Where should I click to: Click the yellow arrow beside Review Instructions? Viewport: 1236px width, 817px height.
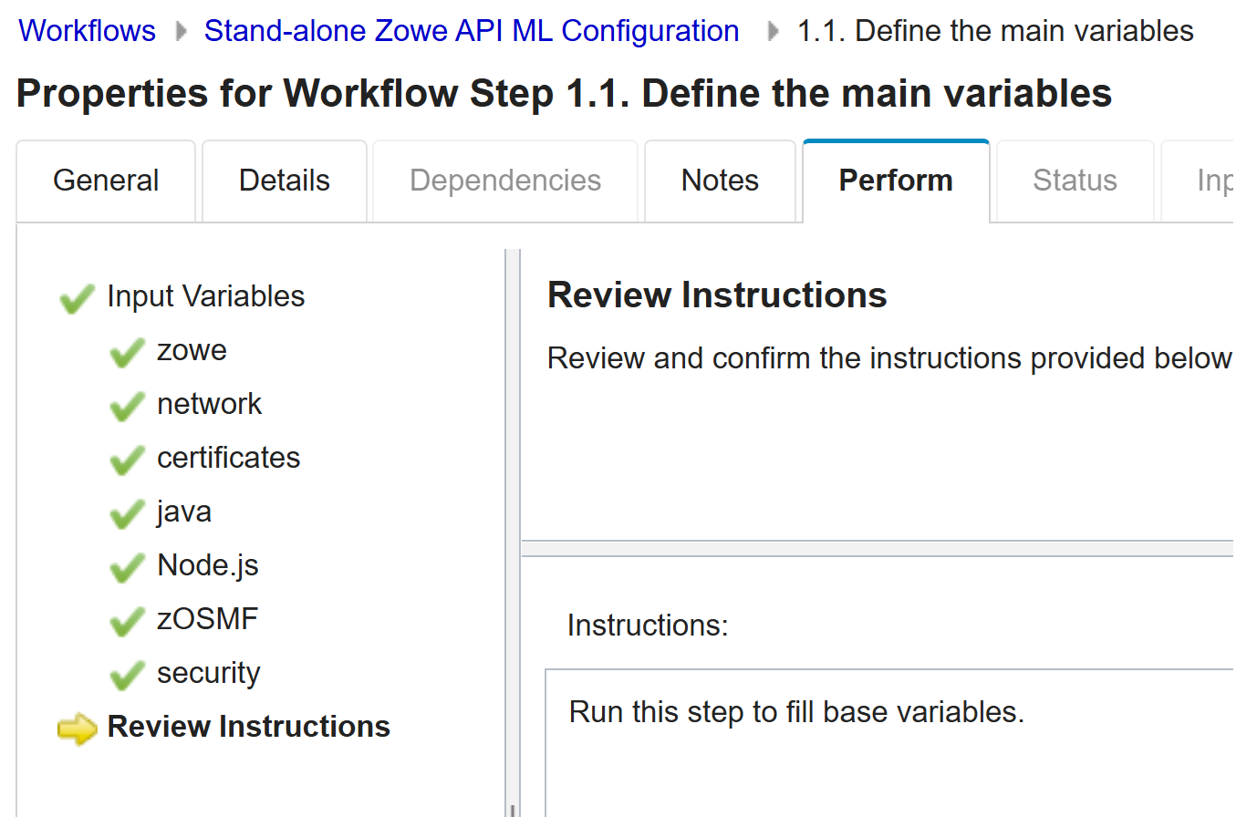(77, 729)
